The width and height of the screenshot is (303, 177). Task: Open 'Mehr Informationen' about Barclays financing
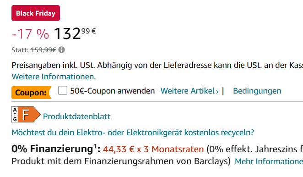pos(269,161)
